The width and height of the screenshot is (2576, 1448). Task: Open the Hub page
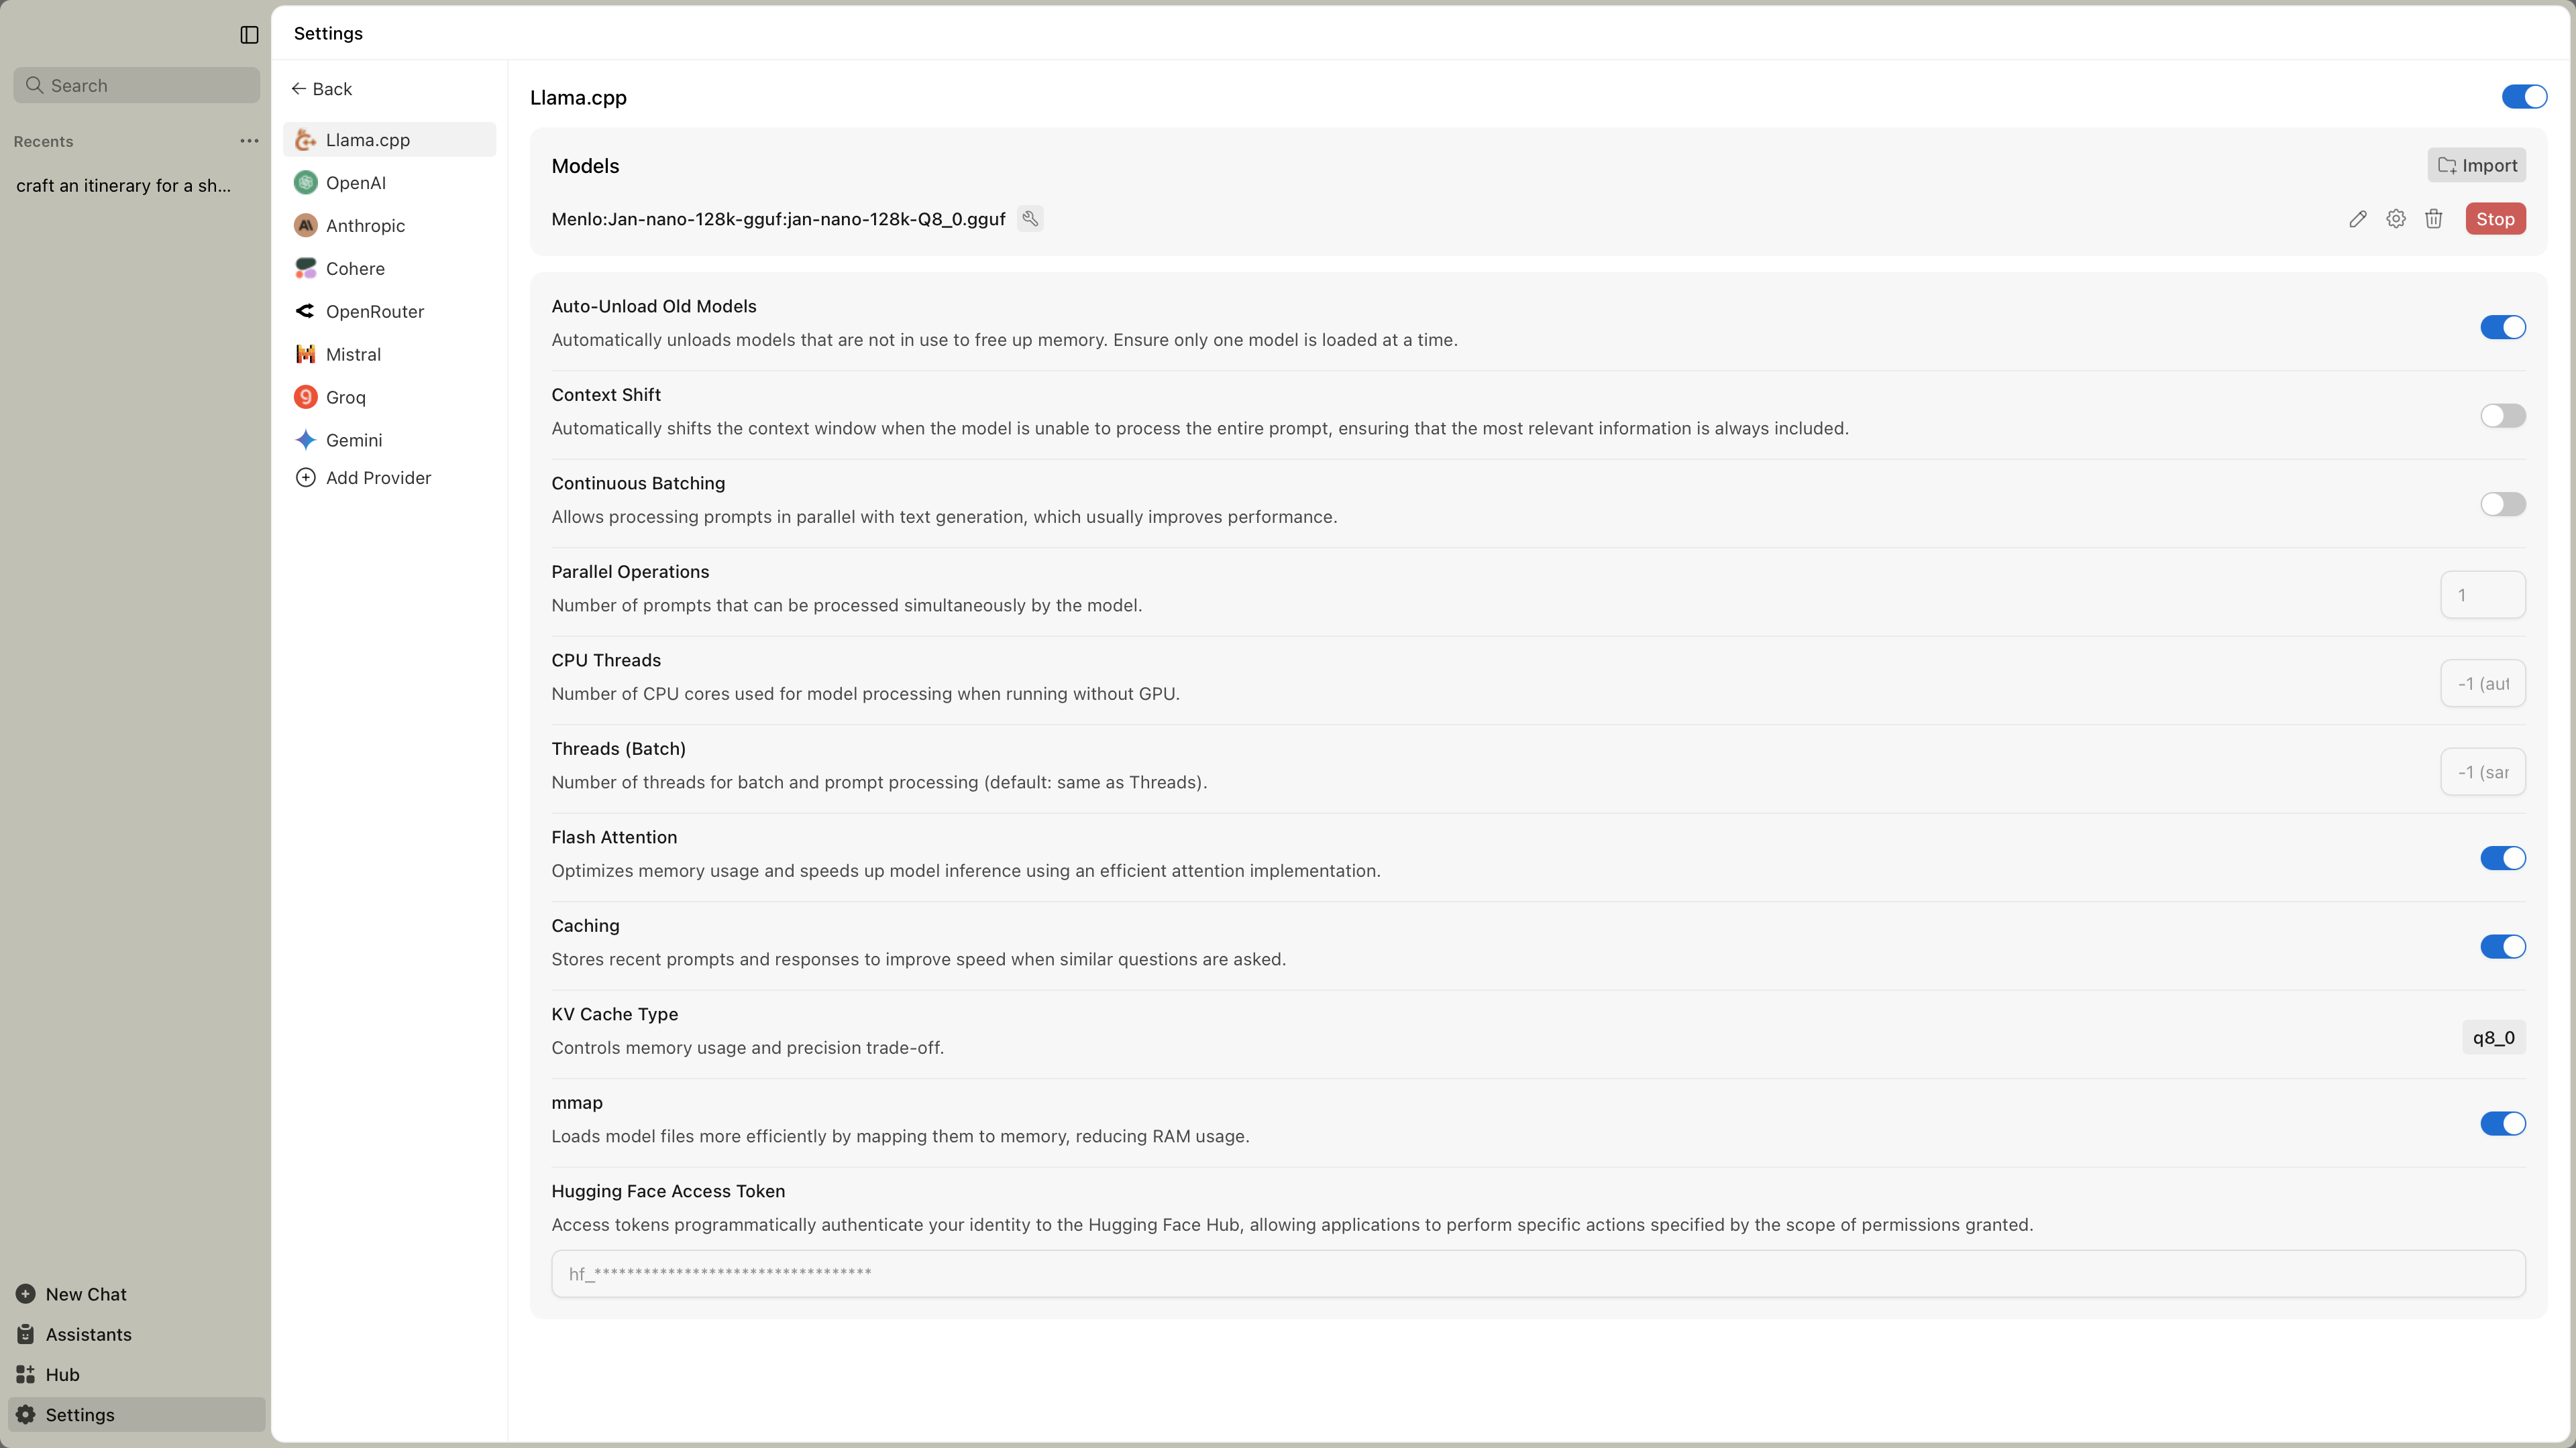tap(62, 1374)
